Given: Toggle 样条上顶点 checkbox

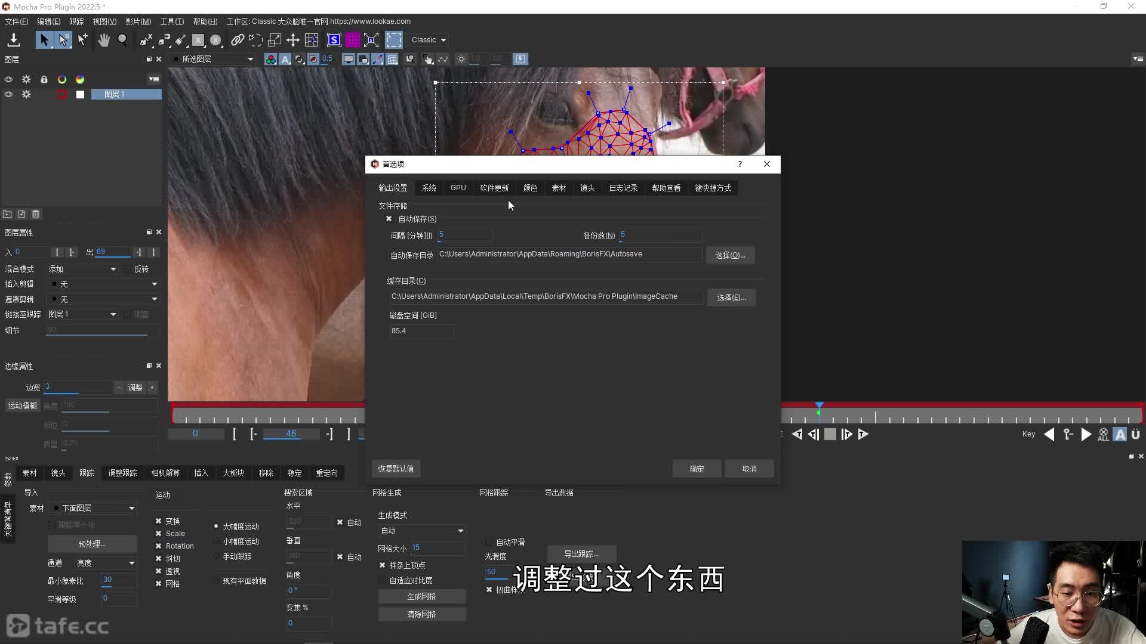Looking at the screenshot, I should click(x=383, y=565).
